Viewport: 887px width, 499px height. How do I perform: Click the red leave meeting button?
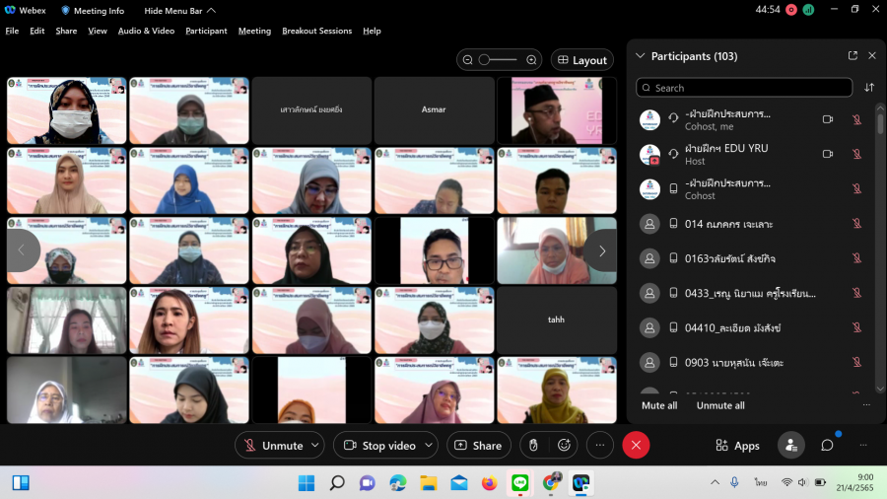636,446
